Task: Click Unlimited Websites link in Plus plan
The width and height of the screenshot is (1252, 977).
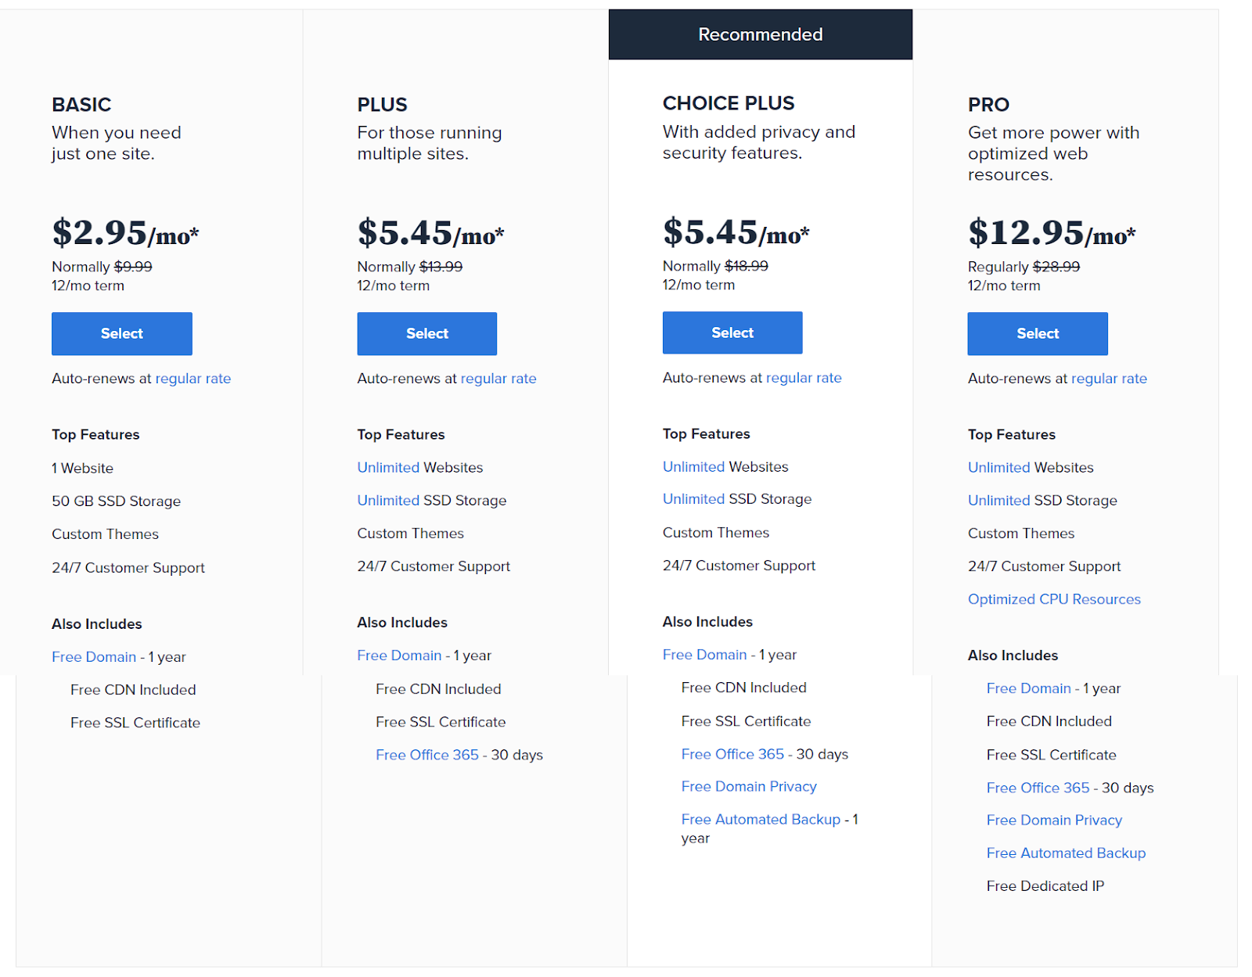Action: [389, 468]
